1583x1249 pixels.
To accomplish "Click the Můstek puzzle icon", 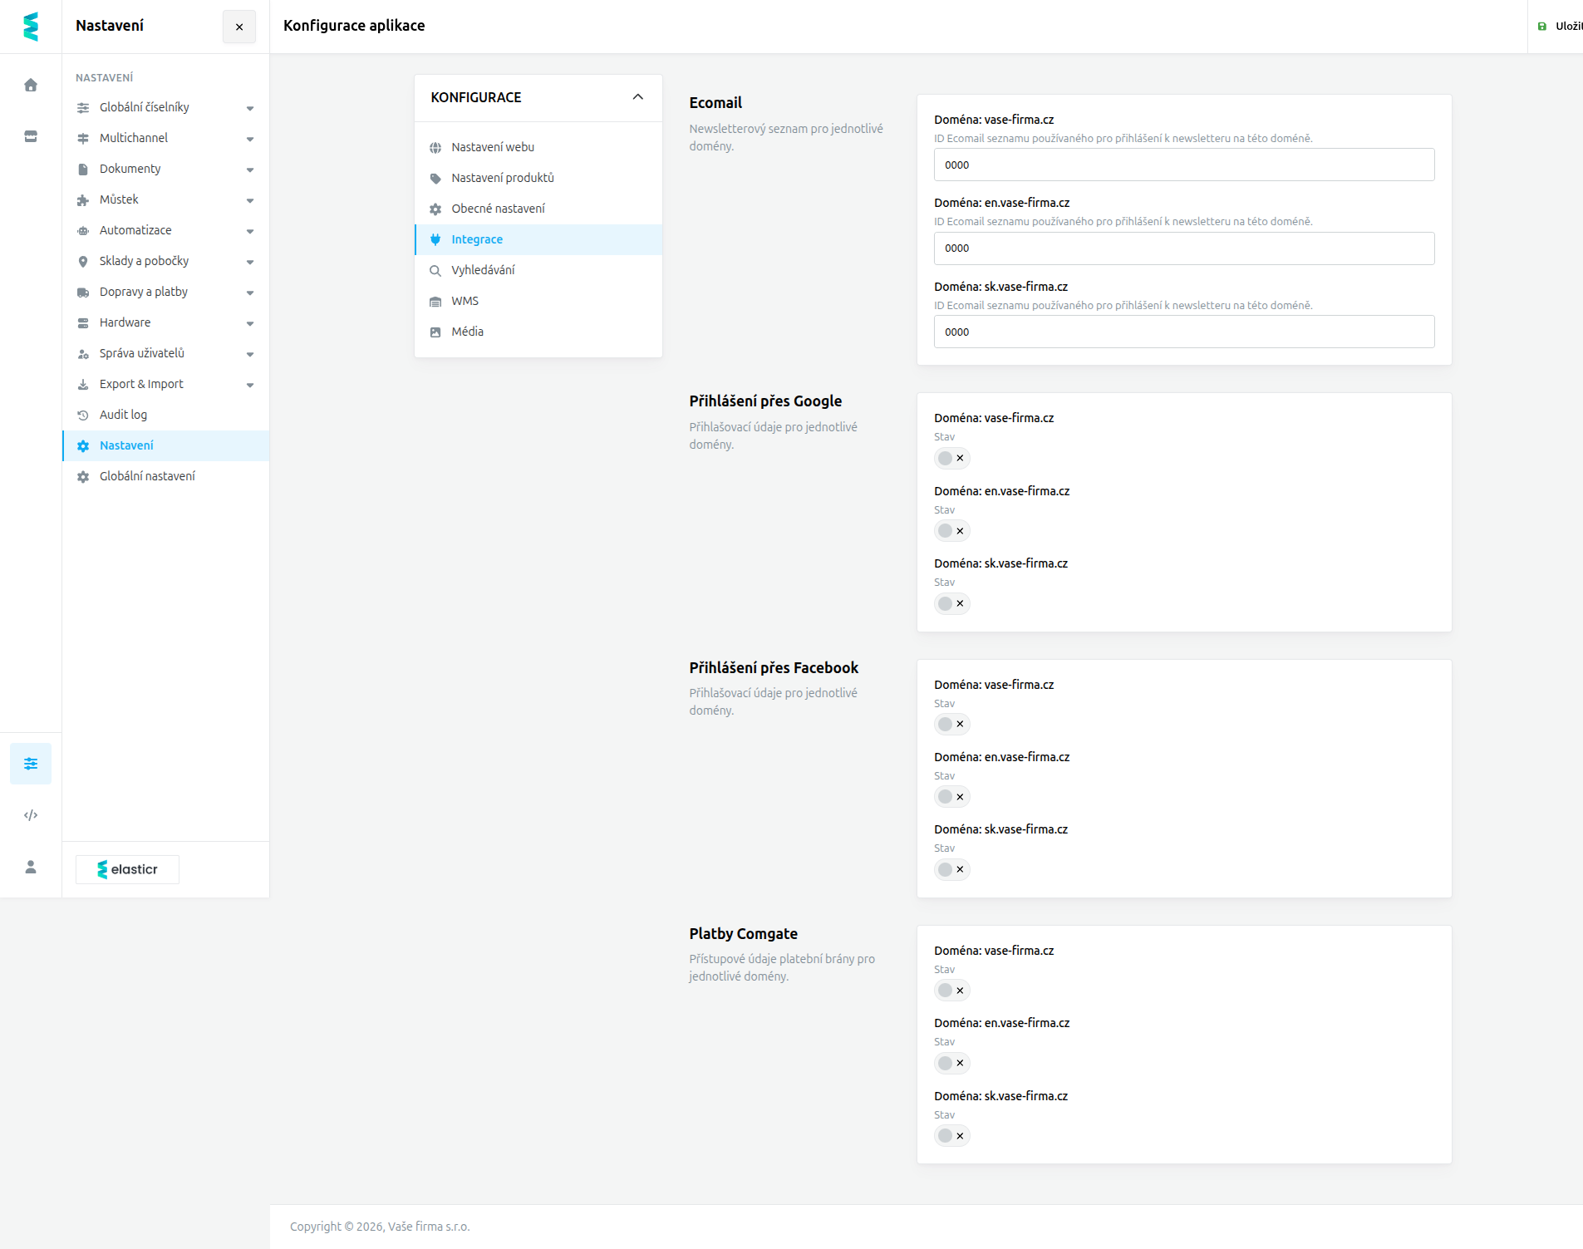I will tap(83, 200).
